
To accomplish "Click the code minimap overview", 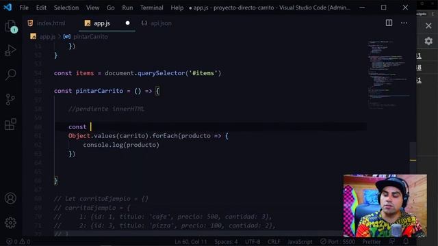I will tap(388, 75).
